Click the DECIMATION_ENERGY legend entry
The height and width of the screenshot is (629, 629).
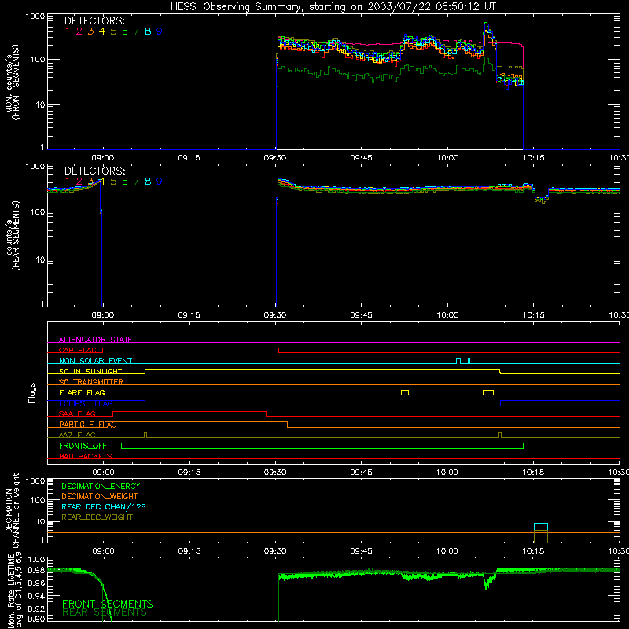tap(101, 486)
